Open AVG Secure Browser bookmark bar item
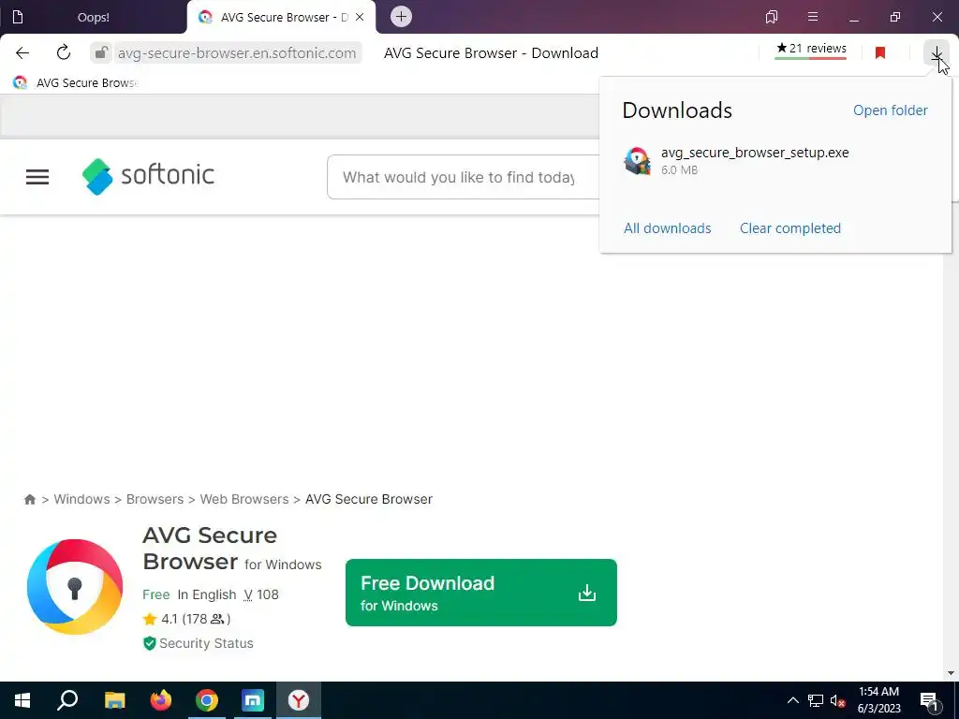Screen dimensions: 959x719 coord(76,82)
